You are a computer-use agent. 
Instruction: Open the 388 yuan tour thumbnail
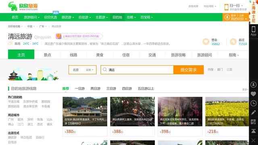pos(133,112)
